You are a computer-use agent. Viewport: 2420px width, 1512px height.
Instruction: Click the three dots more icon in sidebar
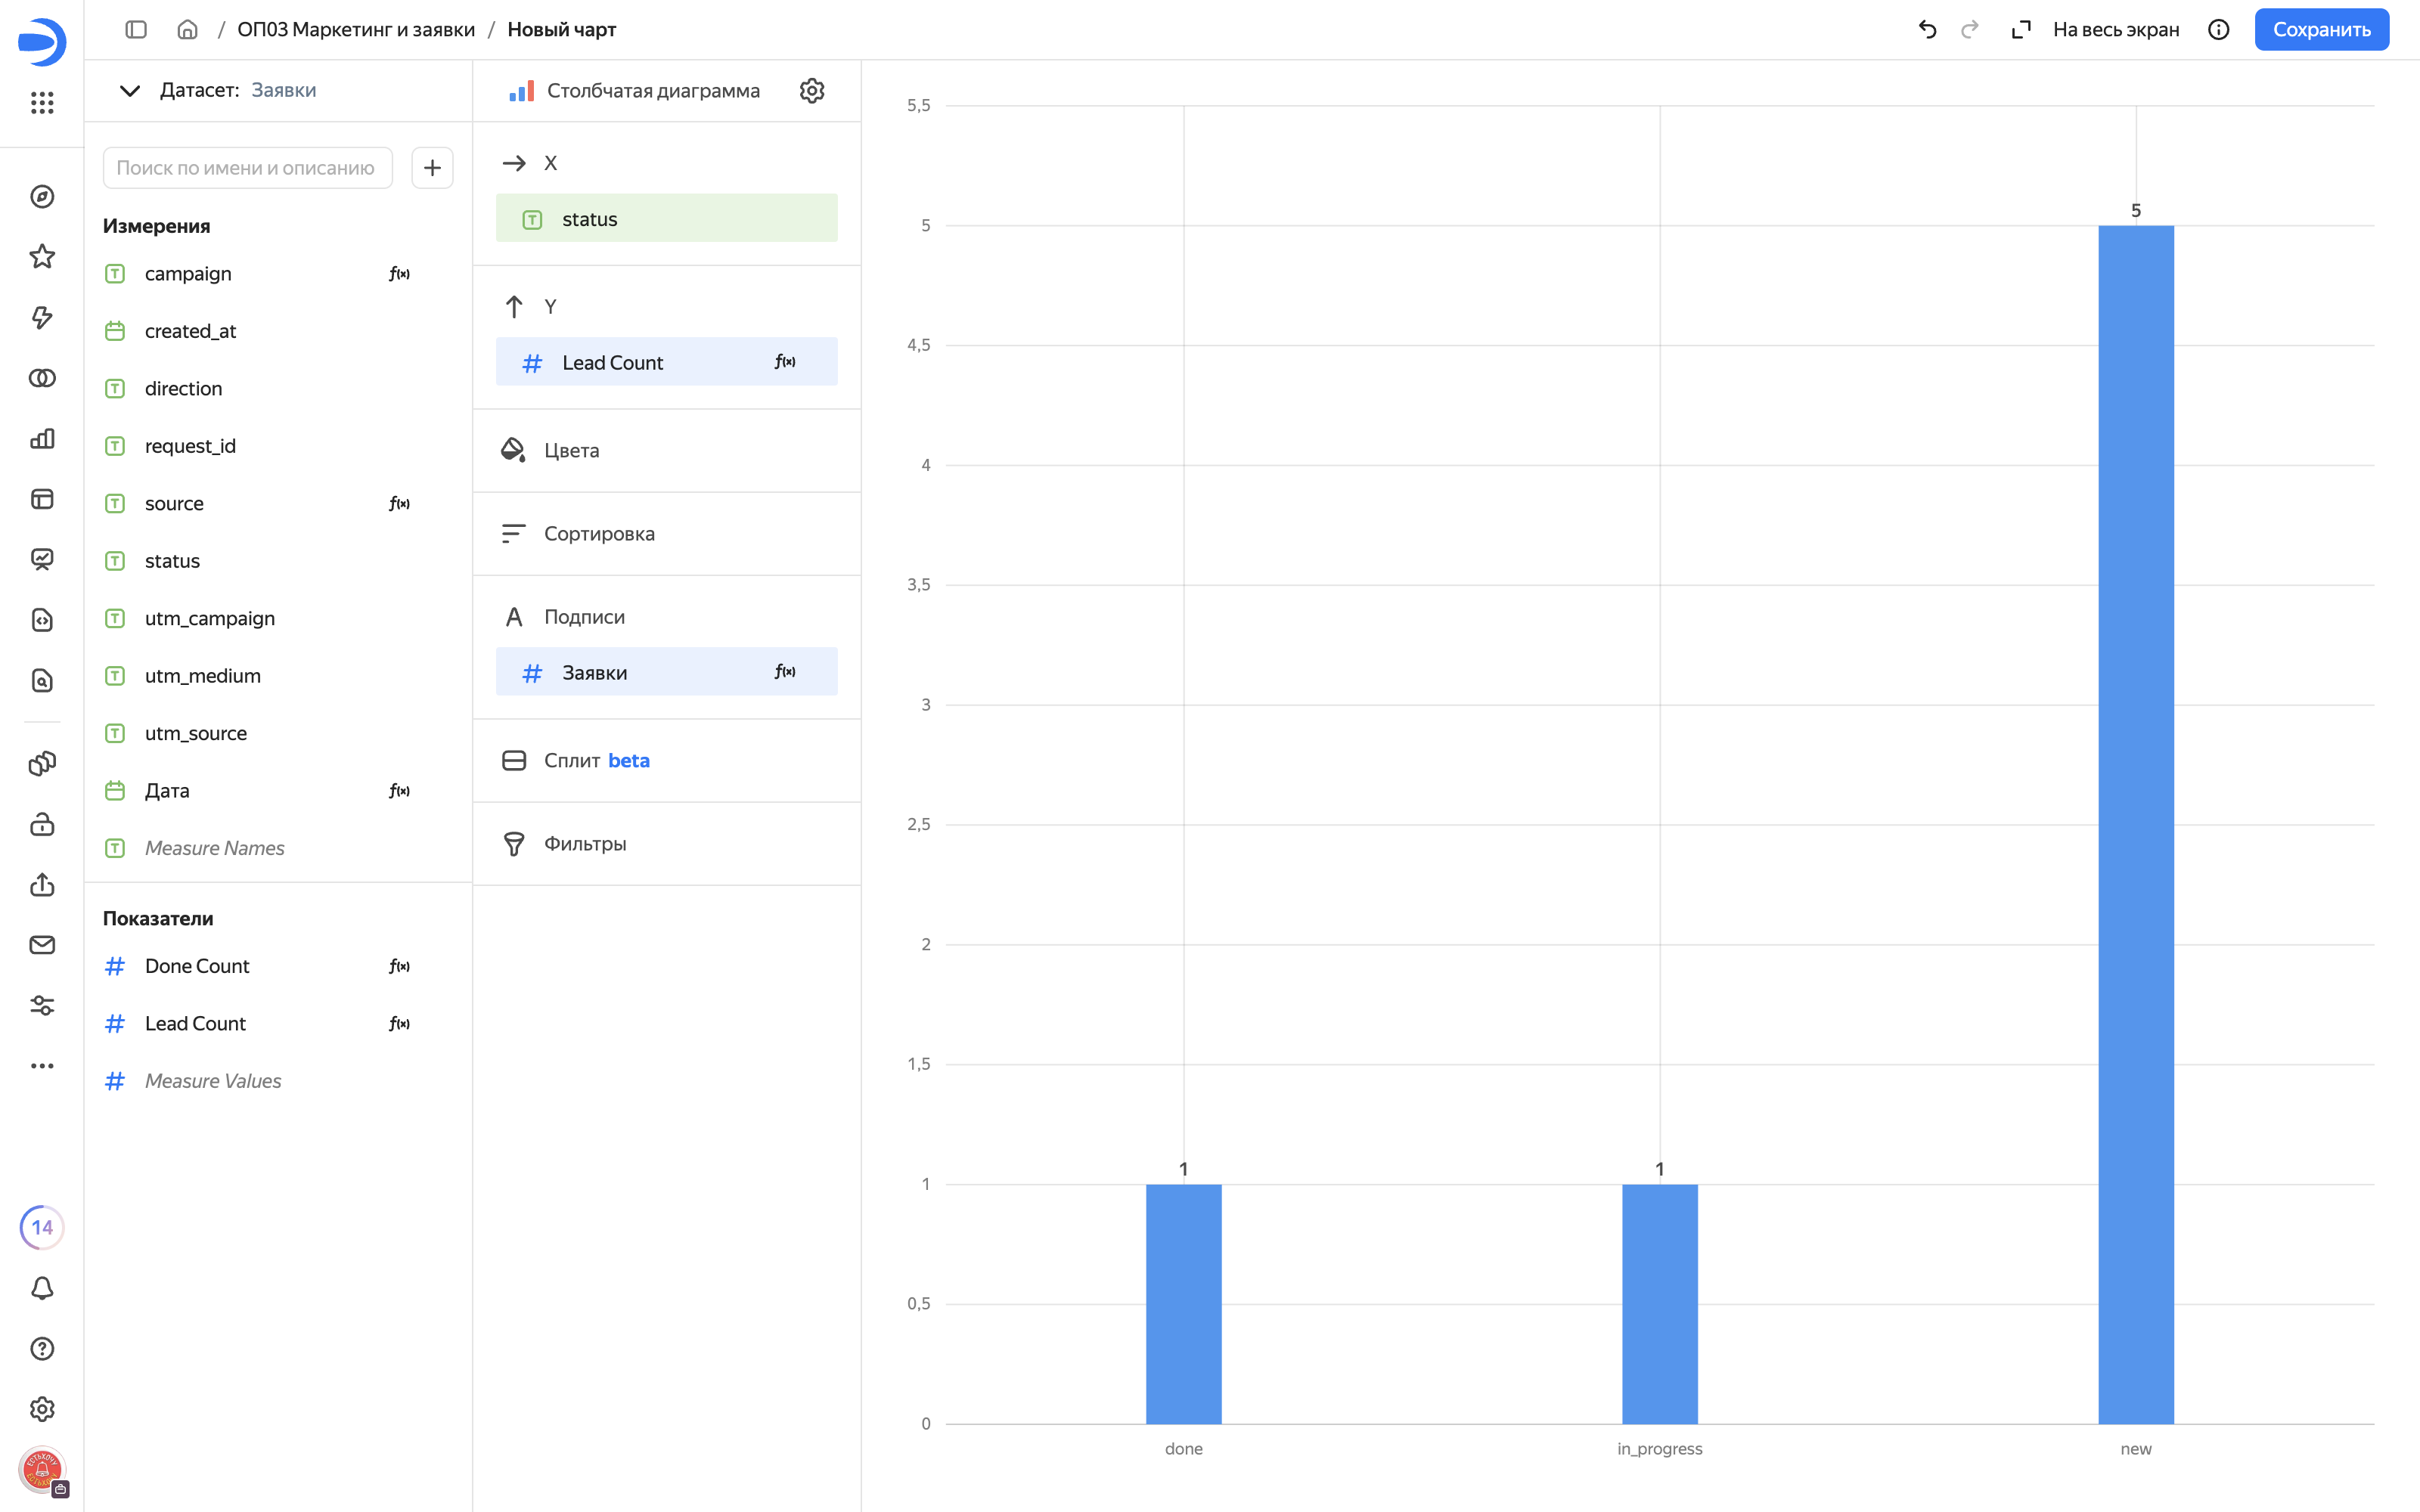point(42,1066)
